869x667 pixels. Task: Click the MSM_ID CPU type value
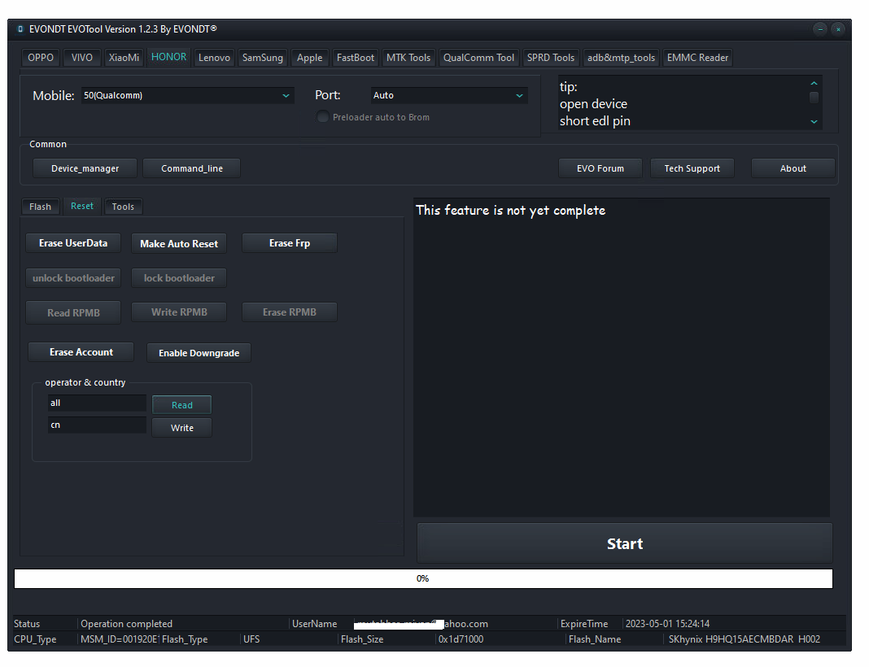point(119,639)
